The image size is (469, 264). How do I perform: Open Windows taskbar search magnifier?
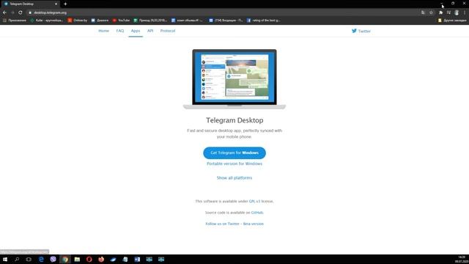(x=17, y=259)
